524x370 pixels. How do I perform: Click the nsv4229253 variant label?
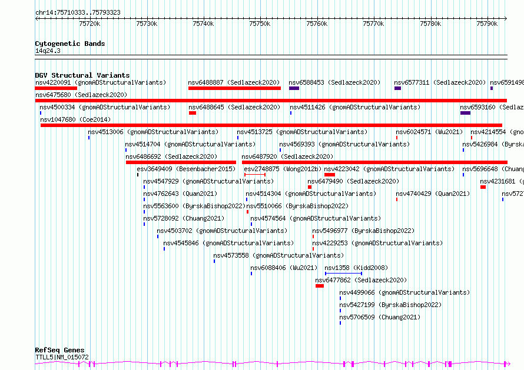pyautogui.click(x=377, y=243)
